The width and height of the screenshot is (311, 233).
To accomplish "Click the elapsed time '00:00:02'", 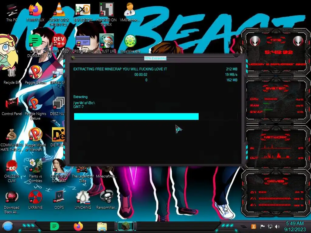I will 141,75.
